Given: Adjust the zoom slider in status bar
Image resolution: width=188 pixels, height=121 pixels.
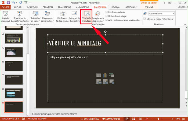Looking at the screenshot, I should point(159,119).
